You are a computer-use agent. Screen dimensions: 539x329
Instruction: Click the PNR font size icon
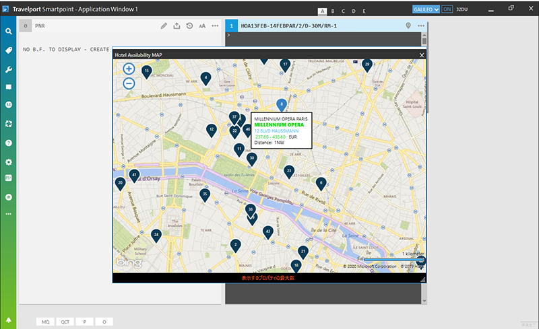click(202, 26)
